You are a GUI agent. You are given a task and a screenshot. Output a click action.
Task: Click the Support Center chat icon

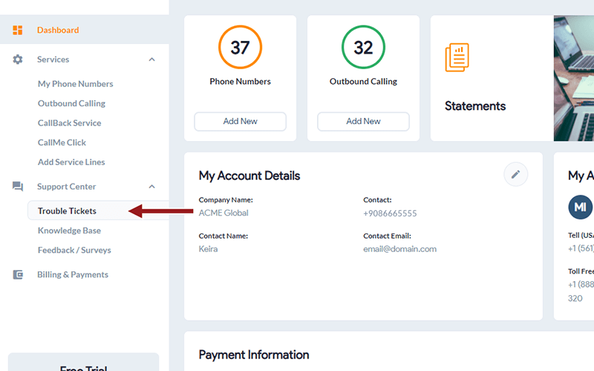[17, 187]
